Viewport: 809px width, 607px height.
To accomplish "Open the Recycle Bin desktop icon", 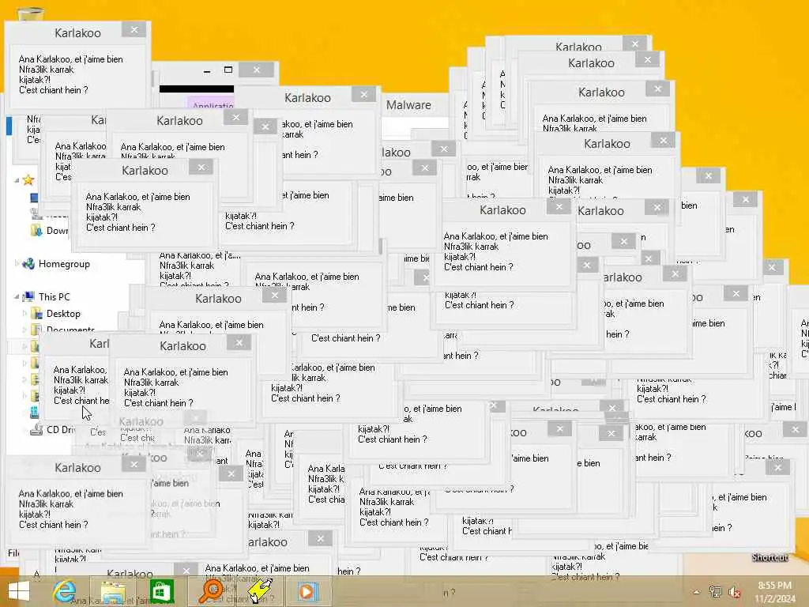I will (x=30, y=13).
